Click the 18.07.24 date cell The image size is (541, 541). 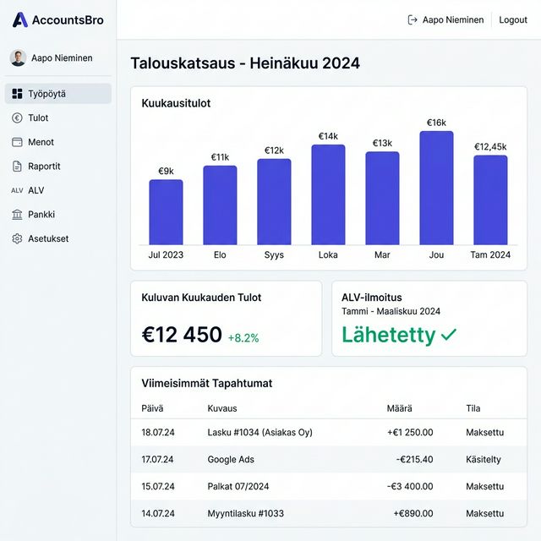click(158, 432)
